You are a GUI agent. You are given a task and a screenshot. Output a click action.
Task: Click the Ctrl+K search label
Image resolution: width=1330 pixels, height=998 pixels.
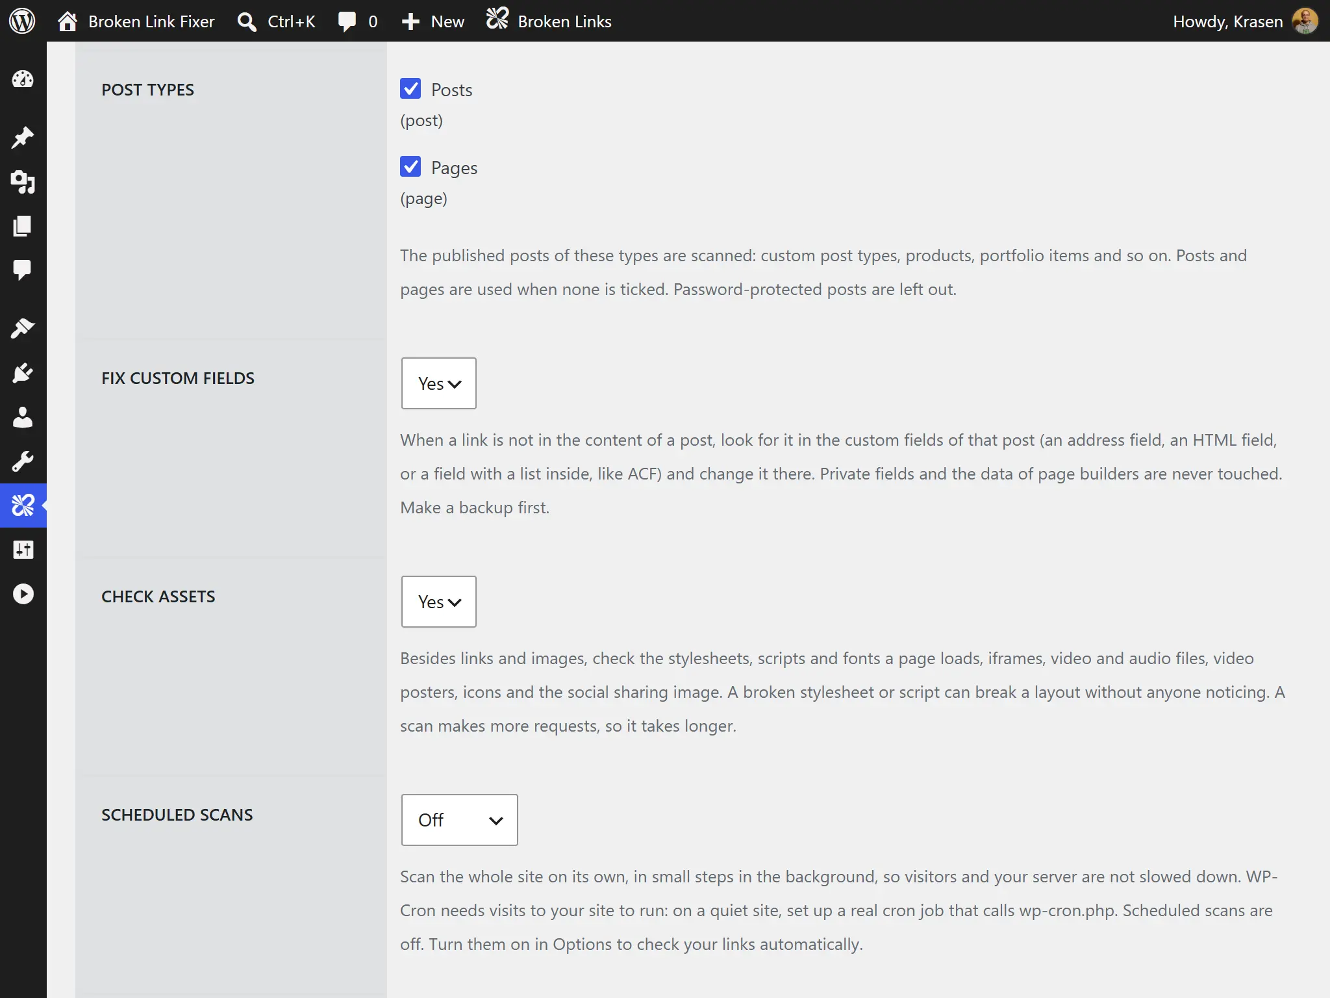coord(291,21)
